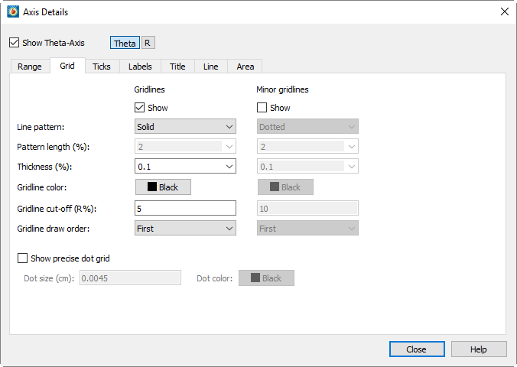Open Gridline draw order First dropdown
The image size is (517, 367).
(x=185, y=228)
